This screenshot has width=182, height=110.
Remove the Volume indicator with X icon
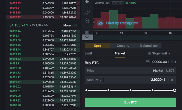tap(122, 3)
